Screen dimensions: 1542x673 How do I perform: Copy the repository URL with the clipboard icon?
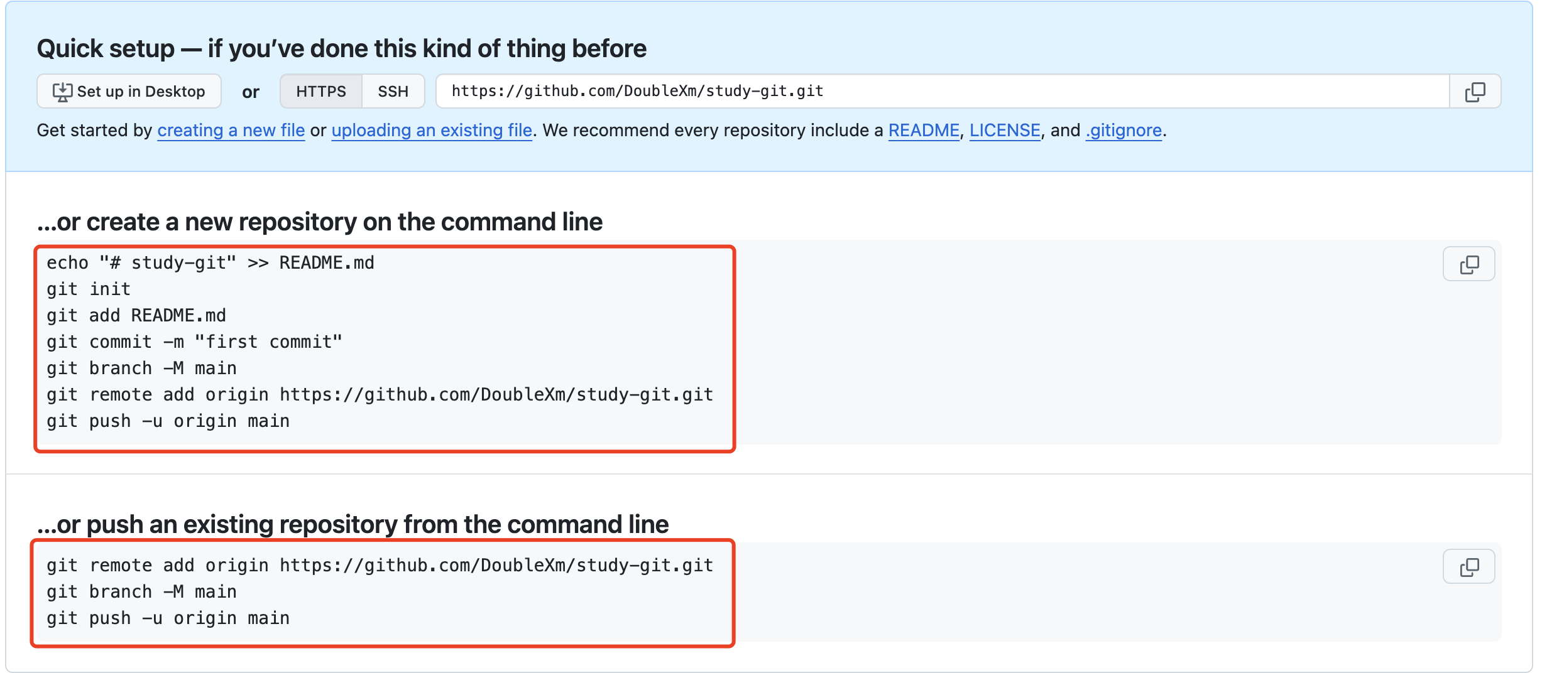point(1475,92)
